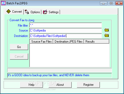Click the Batch Fax2JPEG title bar app icon
The image size is (124, 94).
pyautogui.click(x=3, y=3)
